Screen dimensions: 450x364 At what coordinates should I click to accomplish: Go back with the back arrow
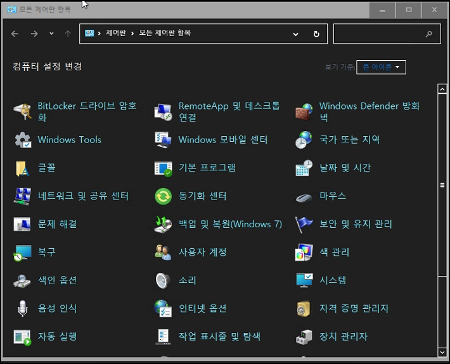point(15,34)
